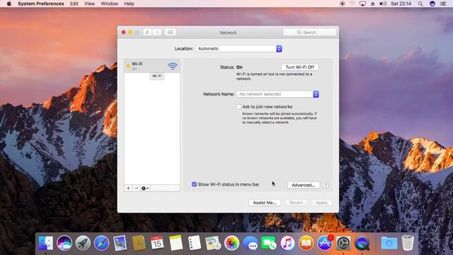Screen dimensions: 453x255
Task: Open System Preferences gear icon in Dock
Action: 343,243
